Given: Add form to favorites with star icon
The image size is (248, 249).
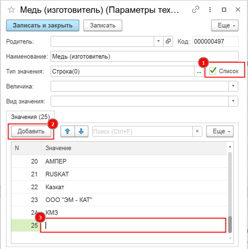Looking at the screenshot, I should (12, 10).
